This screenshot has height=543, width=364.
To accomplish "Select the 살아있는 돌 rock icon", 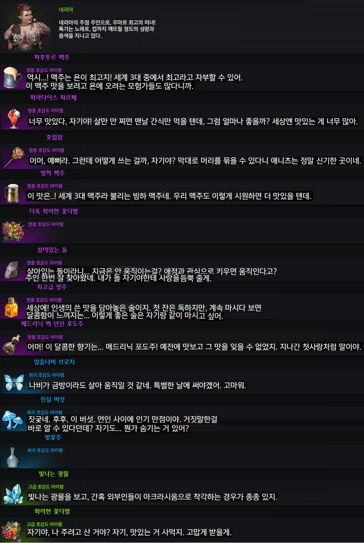I will 12,270.
